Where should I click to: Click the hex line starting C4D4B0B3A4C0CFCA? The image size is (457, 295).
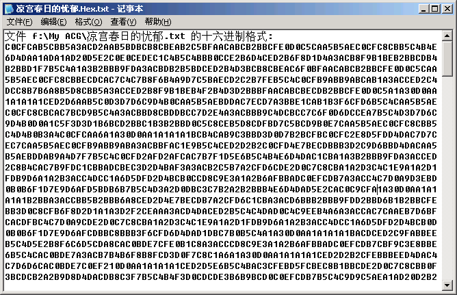pyautogui.click(x=221, y=135)
